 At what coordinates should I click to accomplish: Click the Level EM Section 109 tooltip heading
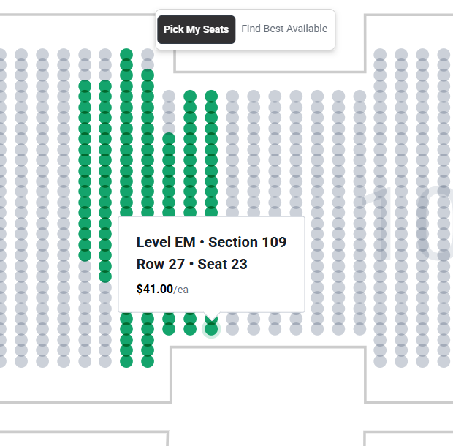(x=211, y=242)
